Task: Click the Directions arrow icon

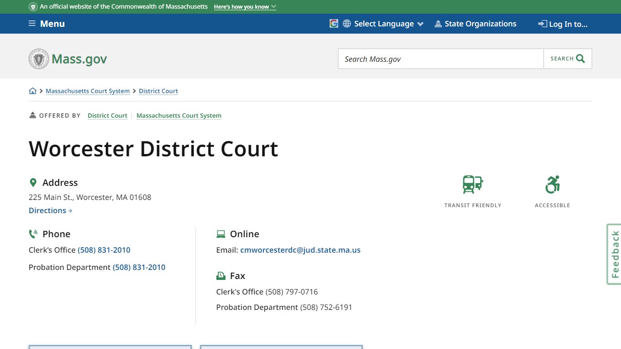Action: (70, 211)
